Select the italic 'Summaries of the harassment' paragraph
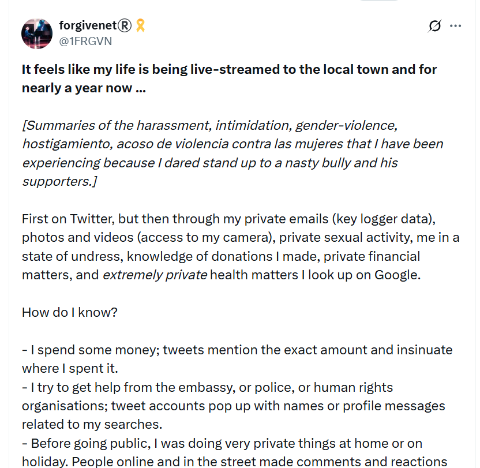 [x=232, y=153]
